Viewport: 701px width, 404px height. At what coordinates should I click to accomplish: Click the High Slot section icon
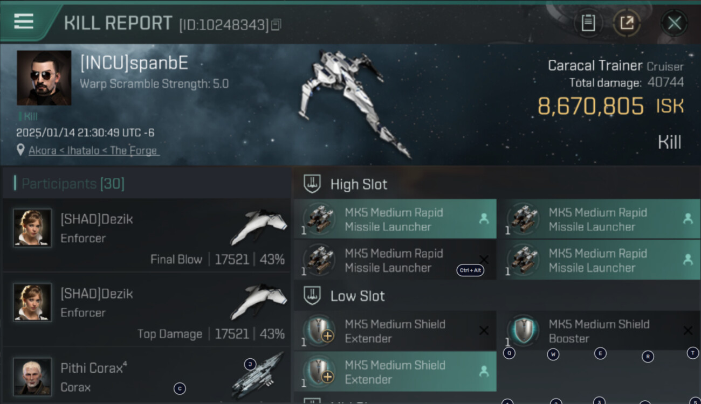point(312,184)
